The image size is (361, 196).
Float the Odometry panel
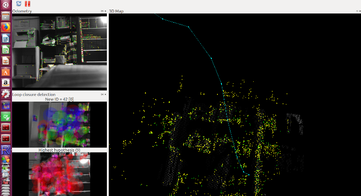(102, 11)
